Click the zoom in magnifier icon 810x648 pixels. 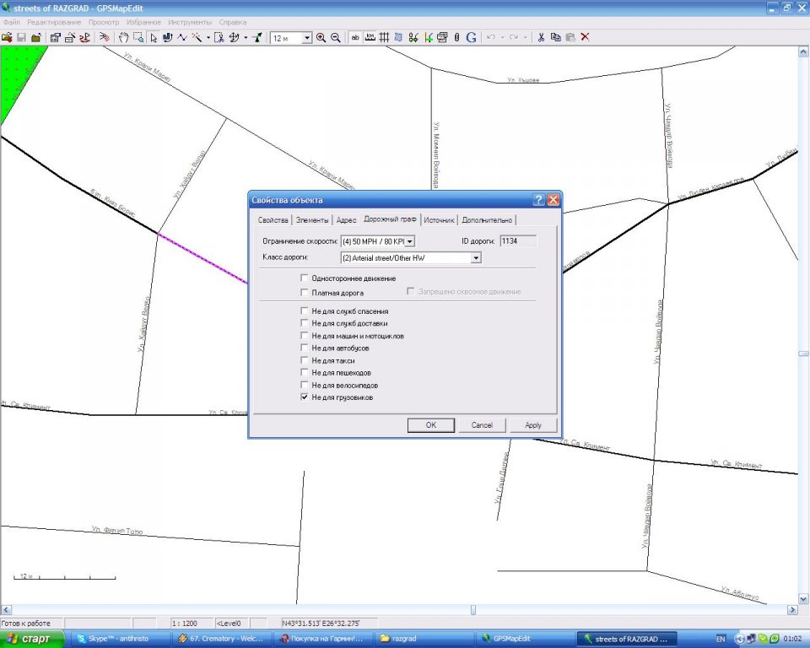321,37
